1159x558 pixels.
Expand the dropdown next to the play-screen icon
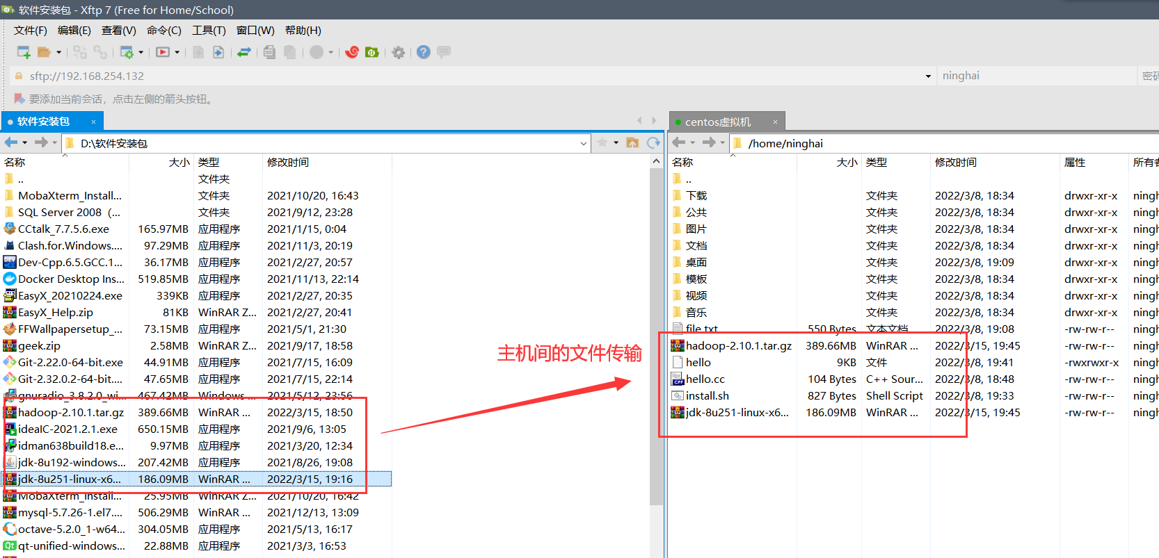click(x=177, y=52)
